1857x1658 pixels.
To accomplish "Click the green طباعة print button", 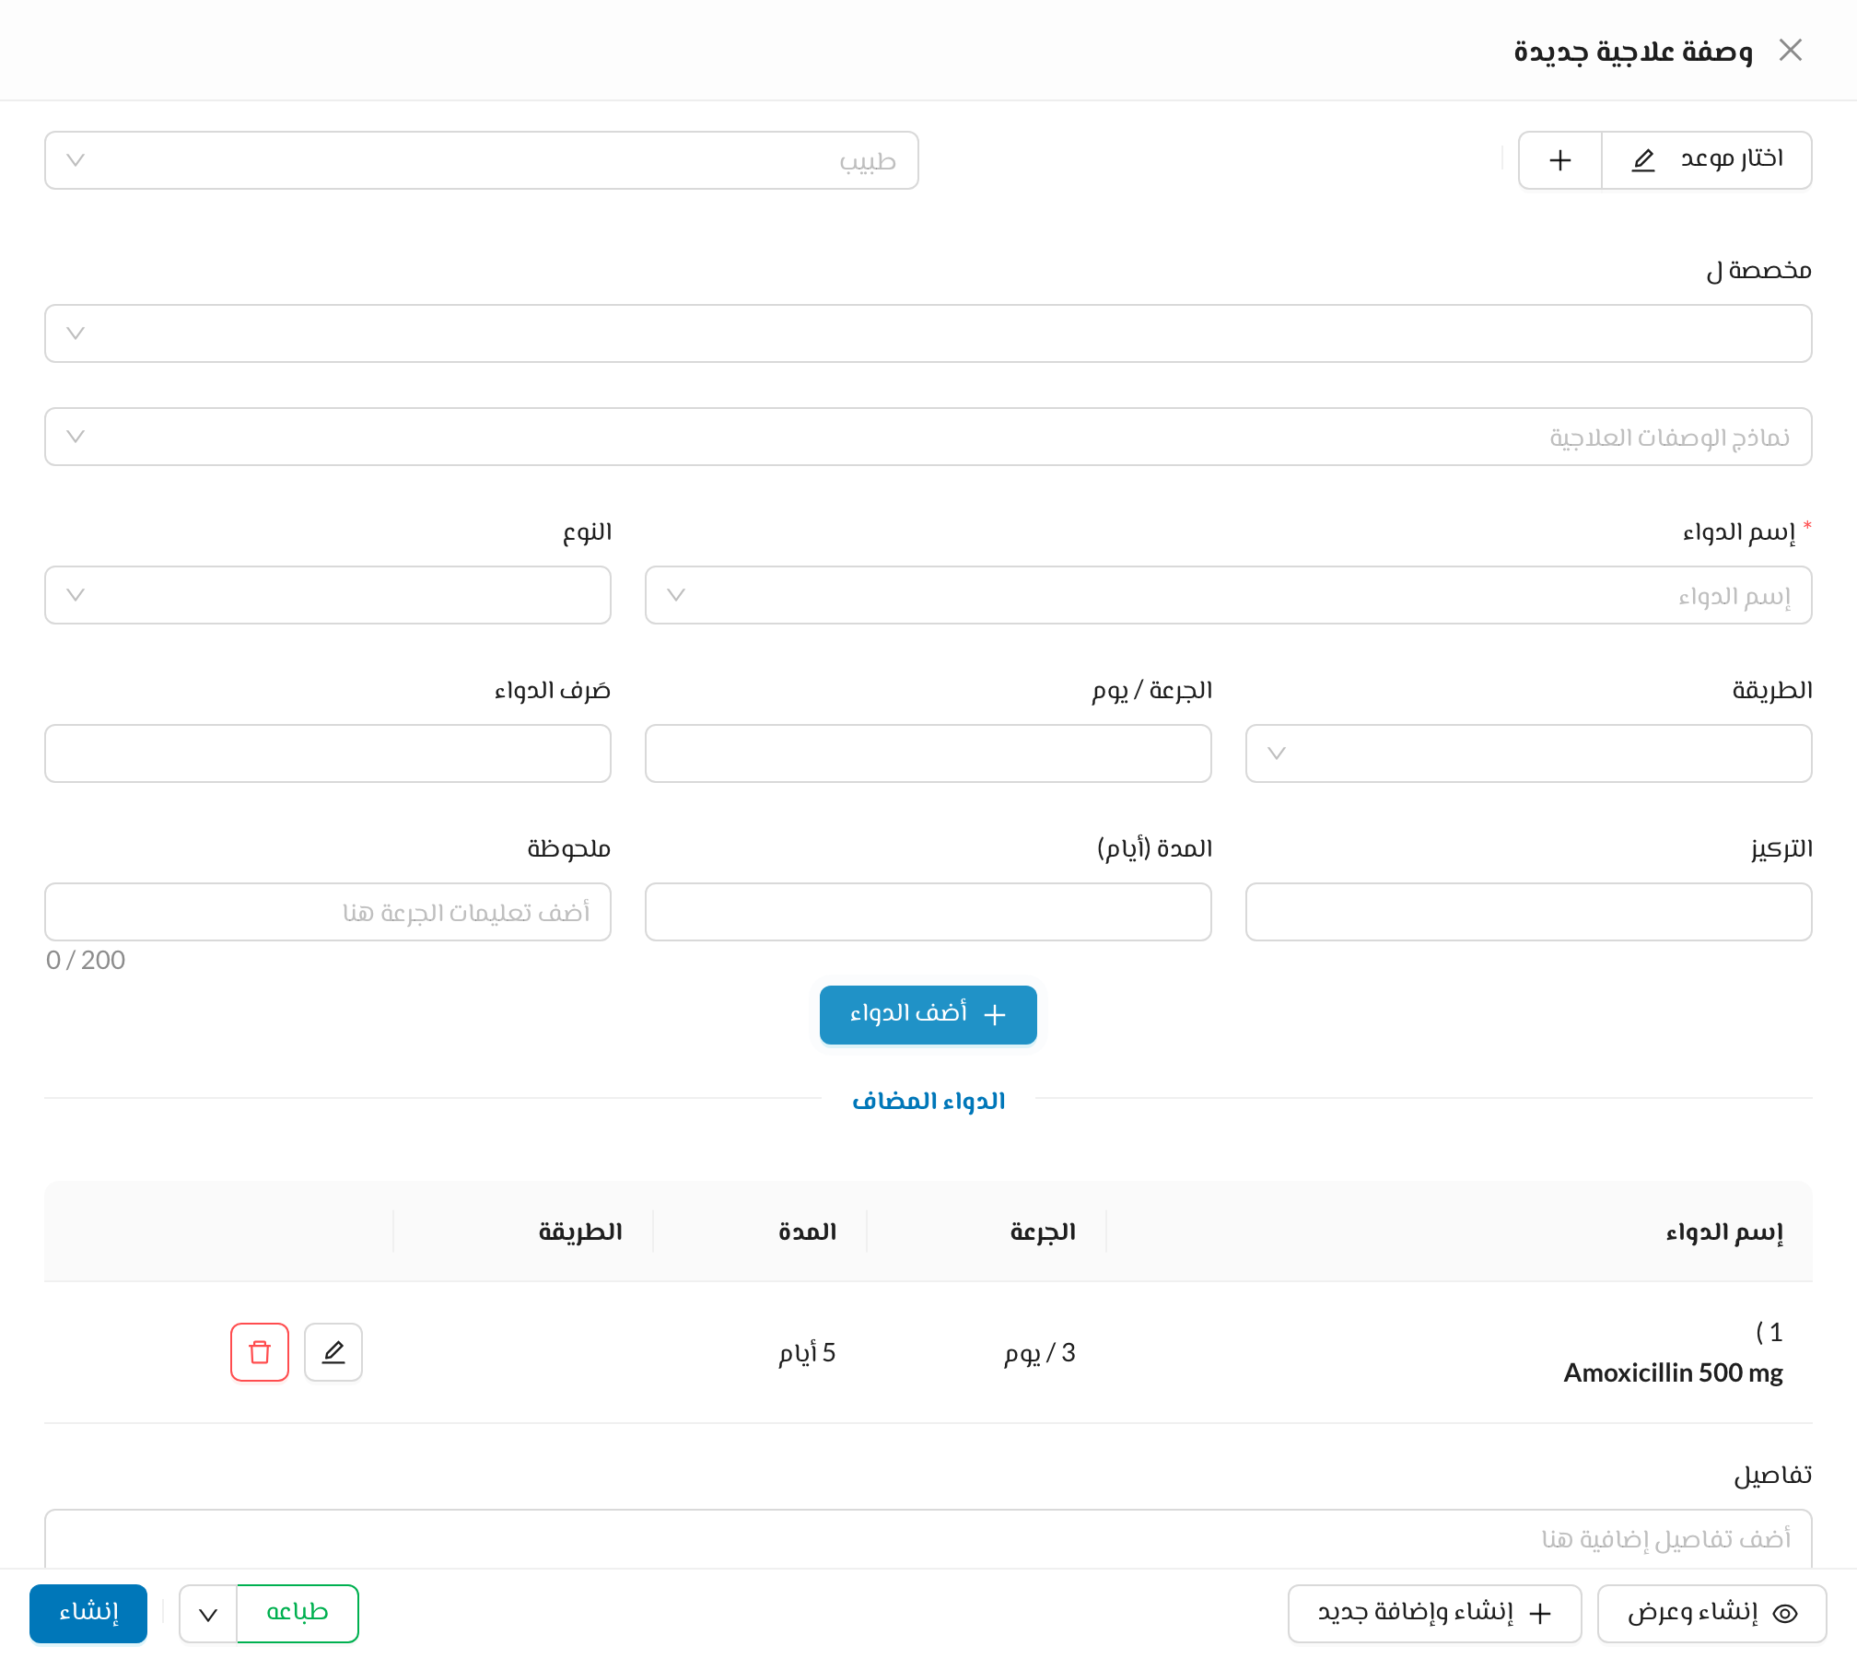I will [x=298, y=1614].
